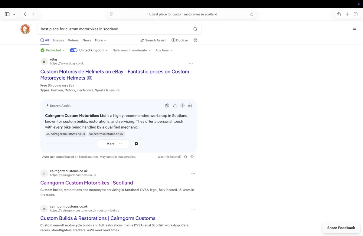Rate the answer thumbs down
363x236 pixels.
[192, 157]
